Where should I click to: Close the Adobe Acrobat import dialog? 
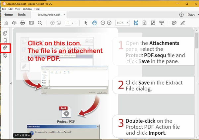[98, 127]
